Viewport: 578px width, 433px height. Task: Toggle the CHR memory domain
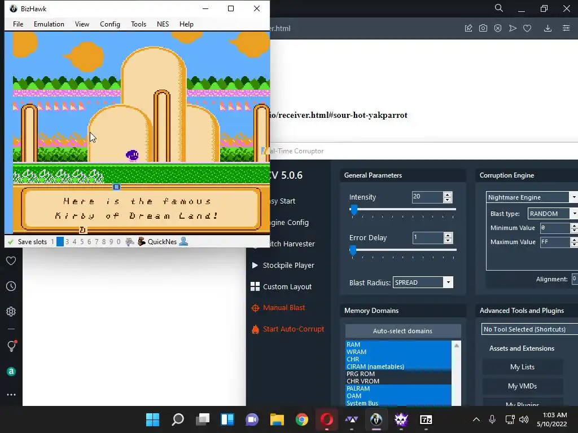(398, 359)
